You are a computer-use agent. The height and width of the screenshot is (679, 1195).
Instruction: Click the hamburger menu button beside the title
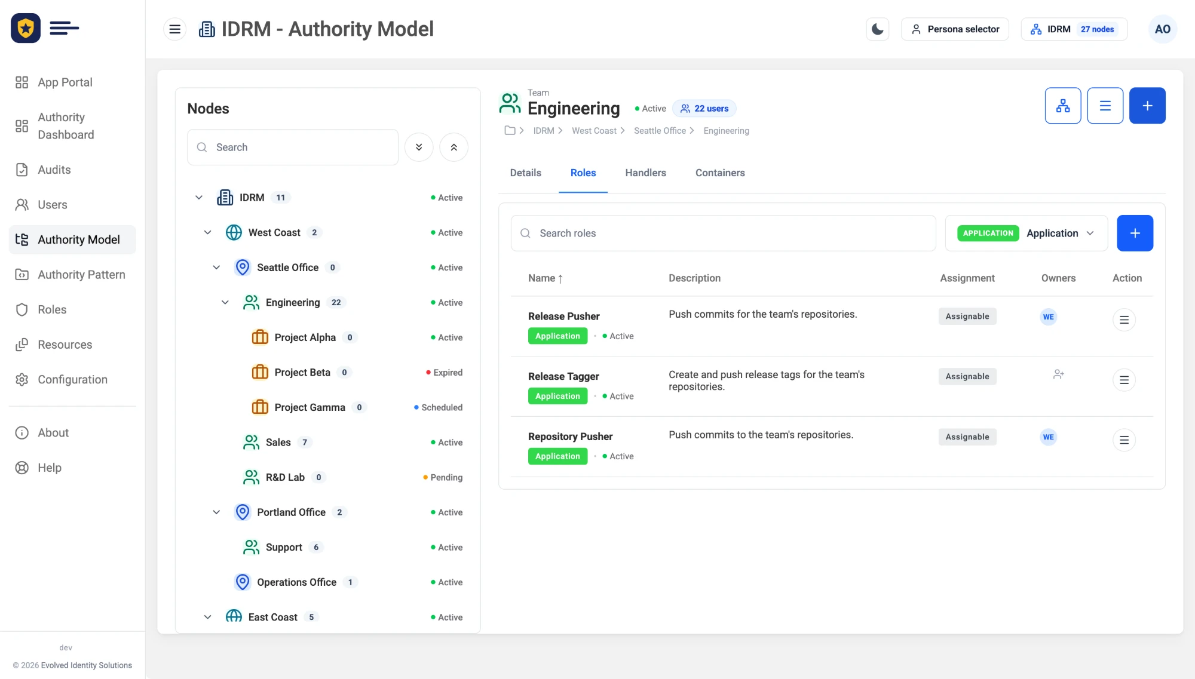click(x=174, y=29)
